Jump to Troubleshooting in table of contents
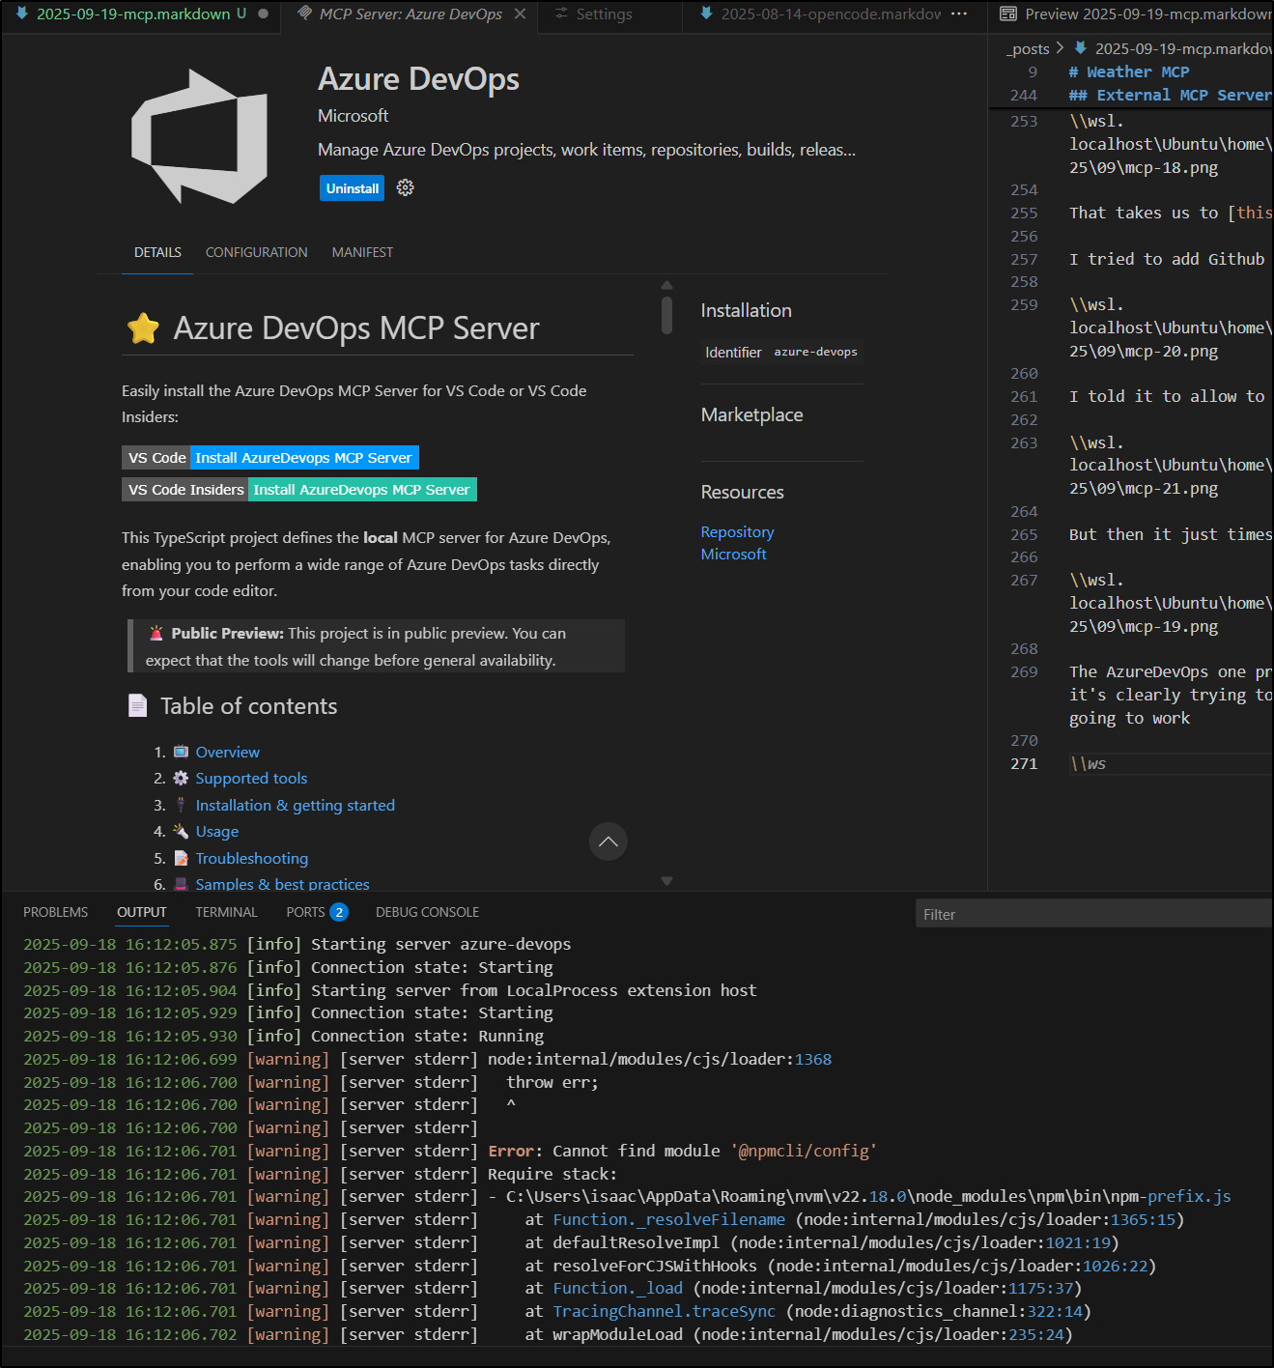1274x1368 pixels. point(251,858)
